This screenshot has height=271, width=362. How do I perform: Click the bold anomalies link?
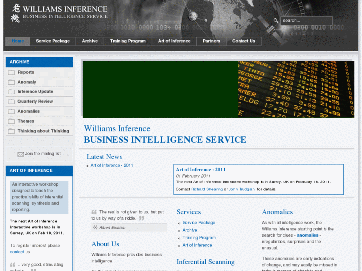click(x=308, y=235)
